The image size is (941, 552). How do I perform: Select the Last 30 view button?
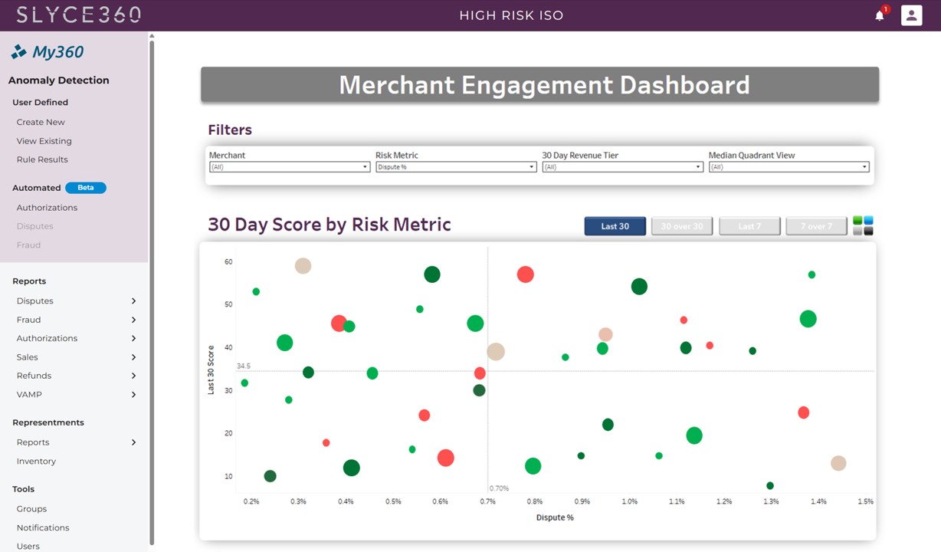(615, 226)
